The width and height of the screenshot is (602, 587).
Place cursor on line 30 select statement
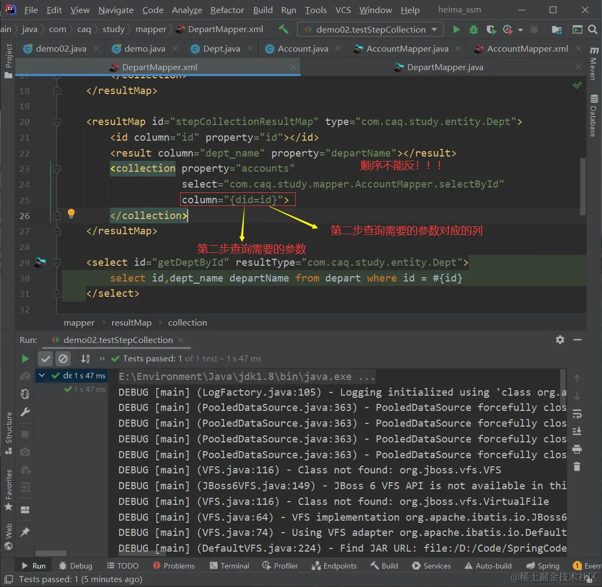point(286,278)
